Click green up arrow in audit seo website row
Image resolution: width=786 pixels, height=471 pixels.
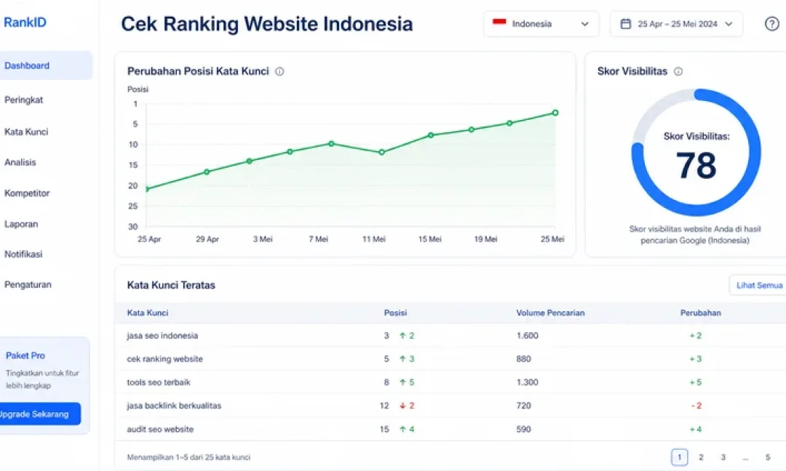tap(402, 430)
